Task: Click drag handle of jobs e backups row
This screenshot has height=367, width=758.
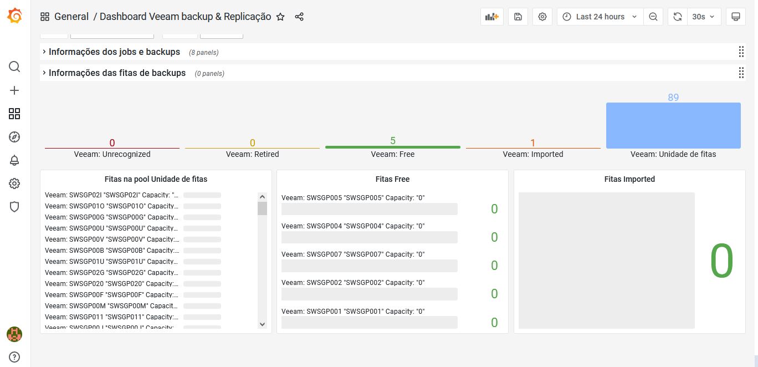Action: [x=741, y=52]
